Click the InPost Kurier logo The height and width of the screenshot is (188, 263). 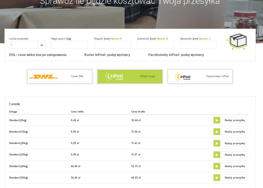tap(114, 77)
